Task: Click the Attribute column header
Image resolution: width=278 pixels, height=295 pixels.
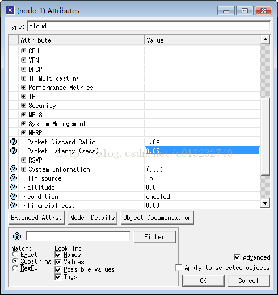Action: [82, 40]
